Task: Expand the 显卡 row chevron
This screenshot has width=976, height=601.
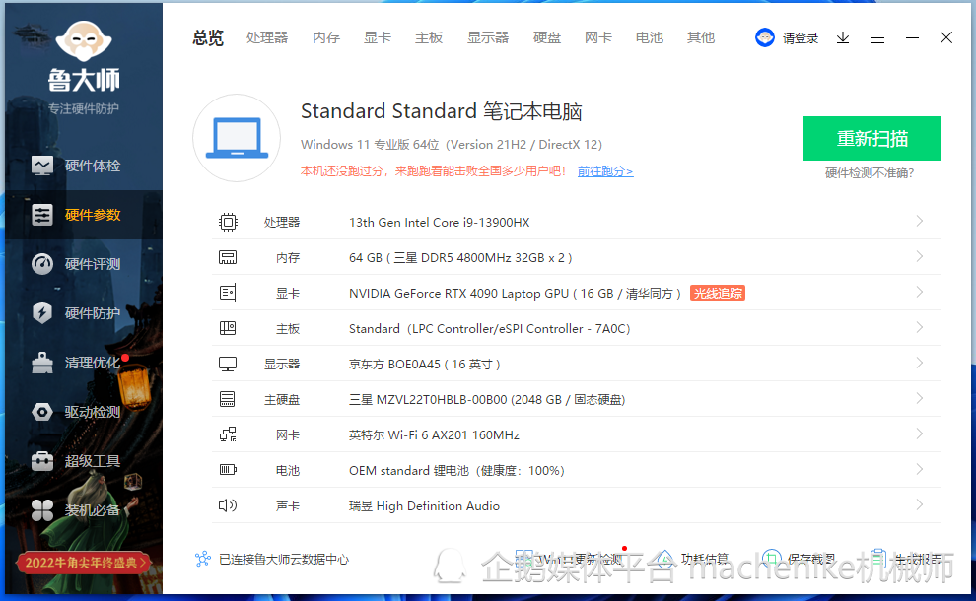Action: (x=920, y=292)
